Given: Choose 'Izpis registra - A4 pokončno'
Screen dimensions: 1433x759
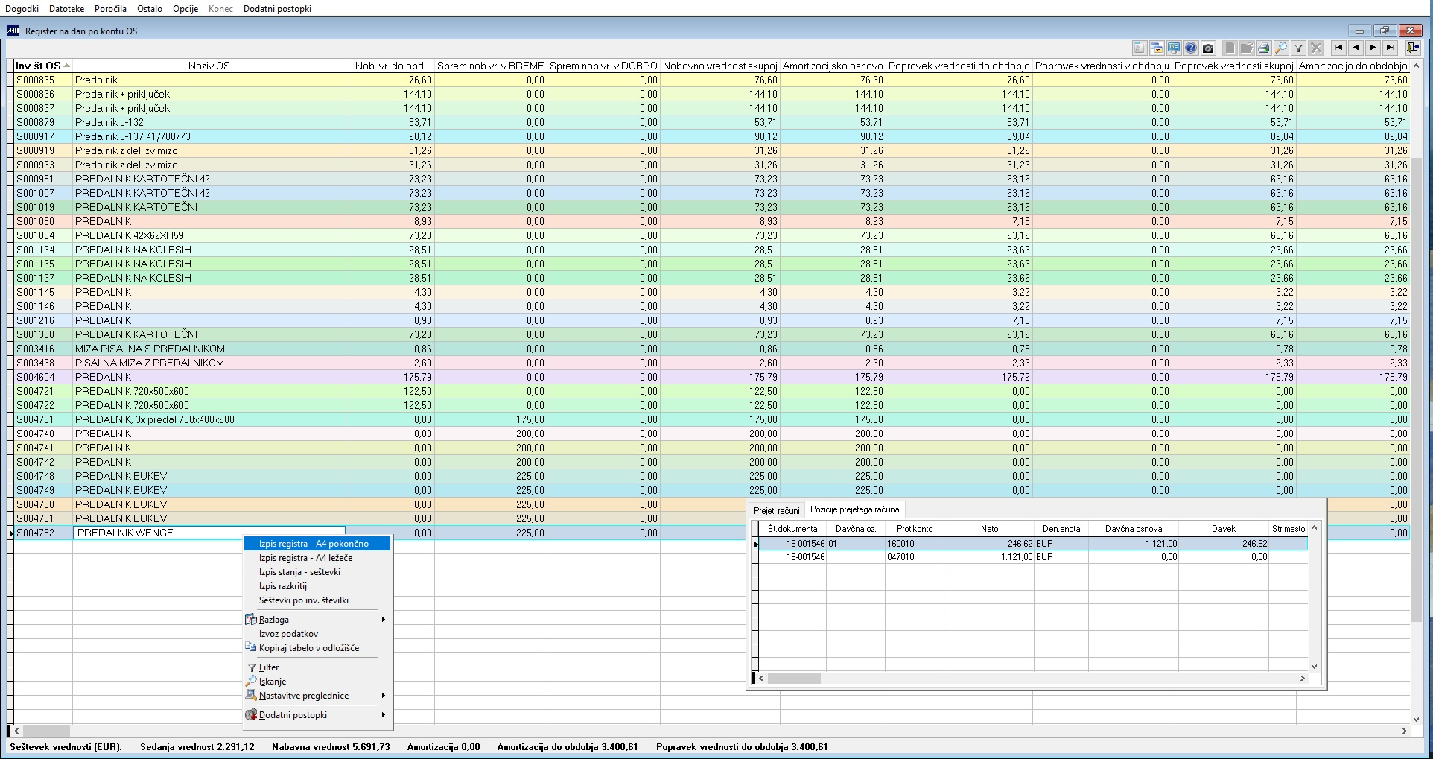Looking at the screenshot, I should [317, 544].
